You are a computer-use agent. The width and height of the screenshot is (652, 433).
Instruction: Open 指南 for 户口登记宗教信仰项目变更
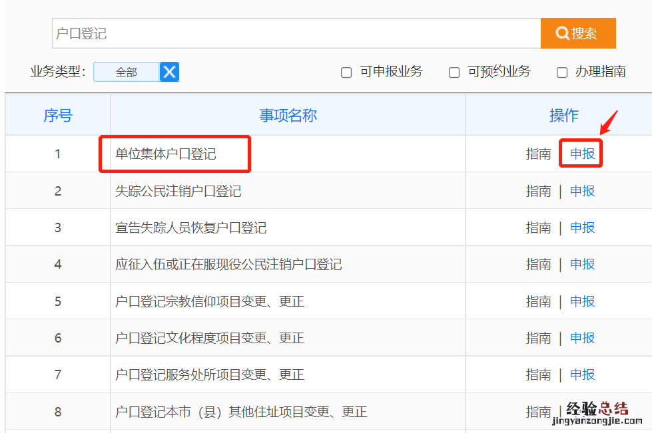pos(538,302)
